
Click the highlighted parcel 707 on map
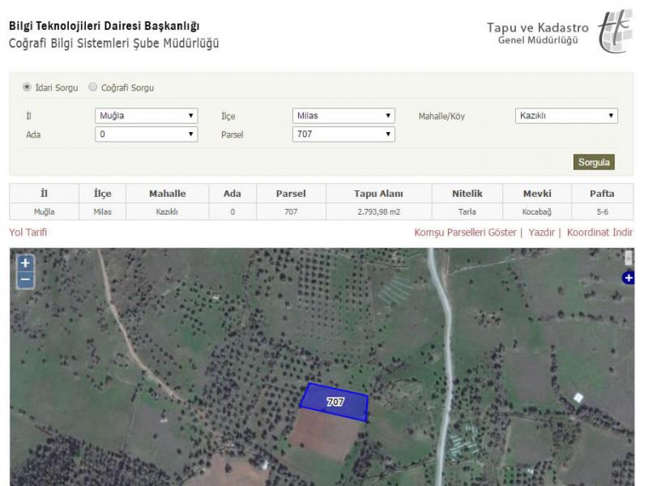pyautogui.click(x=334, y=402)
